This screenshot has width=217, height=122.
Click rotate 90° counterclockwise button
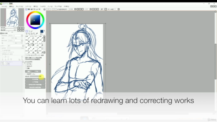coord(35,85)
